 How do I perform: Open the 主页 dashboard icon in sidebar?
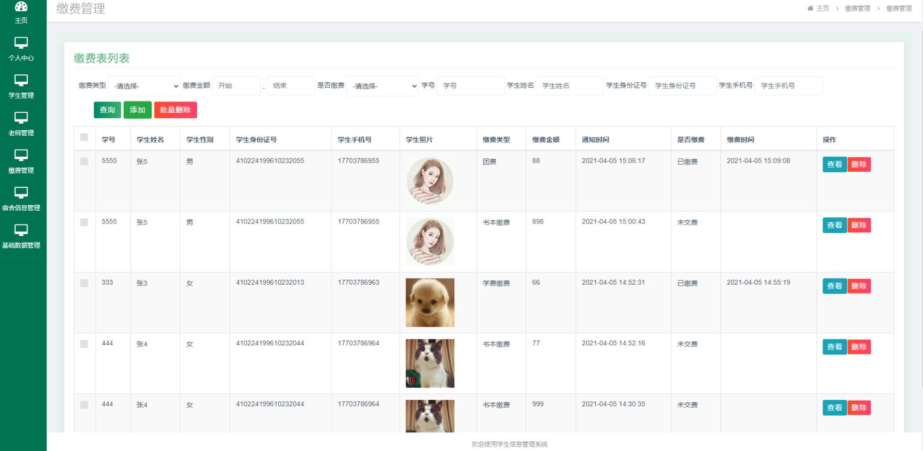tap(21, 7)
